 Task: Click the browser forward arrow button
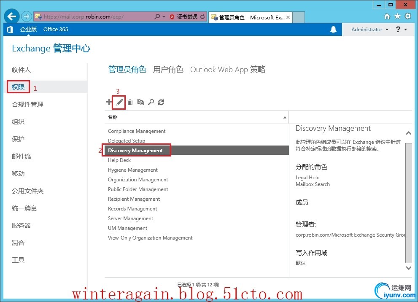point(27,16)
